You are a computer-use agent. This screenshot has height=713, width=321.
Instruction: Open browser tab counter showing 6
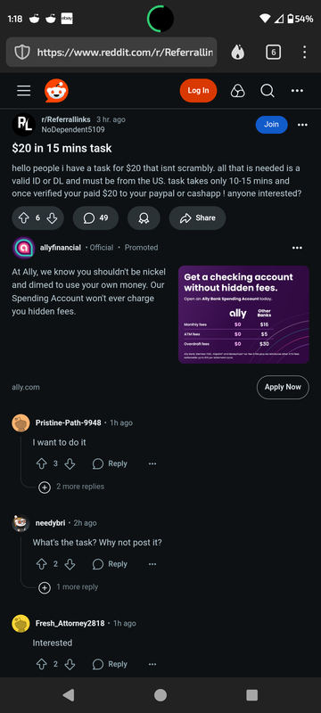tap(273, 53)
